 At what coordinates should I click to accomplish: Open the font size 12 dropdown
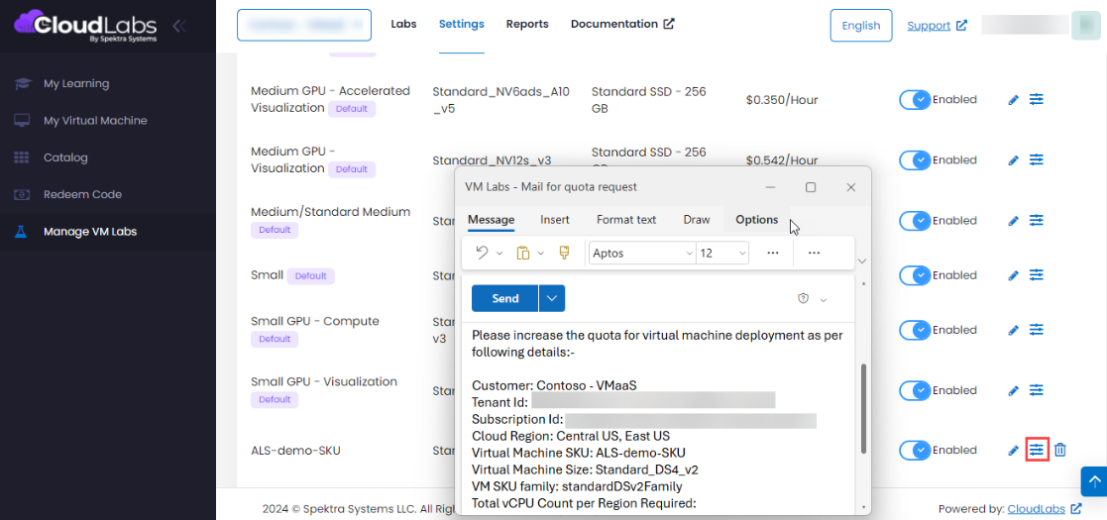tap(722, 254)
